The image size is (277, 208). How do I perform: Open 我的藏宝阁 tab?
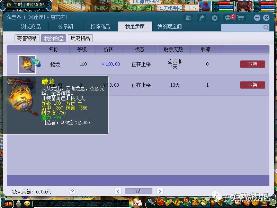(x=169, y=27)
